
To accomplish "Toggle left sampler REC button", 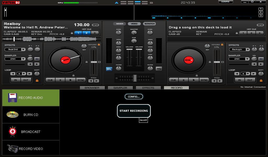I will pyautogui.click(x=37, y=59).
